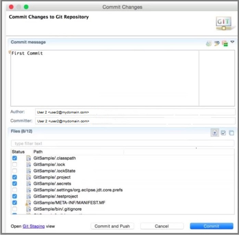Click the file icon beside GitSample/bin/.gitignore
Viewport: 239px width, 235px height.
[x=28, y=209]
